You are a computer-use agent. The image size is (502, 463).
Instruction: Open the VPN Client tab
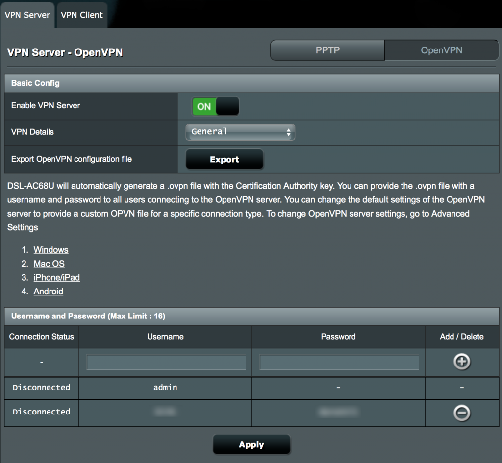pos(82,15)
